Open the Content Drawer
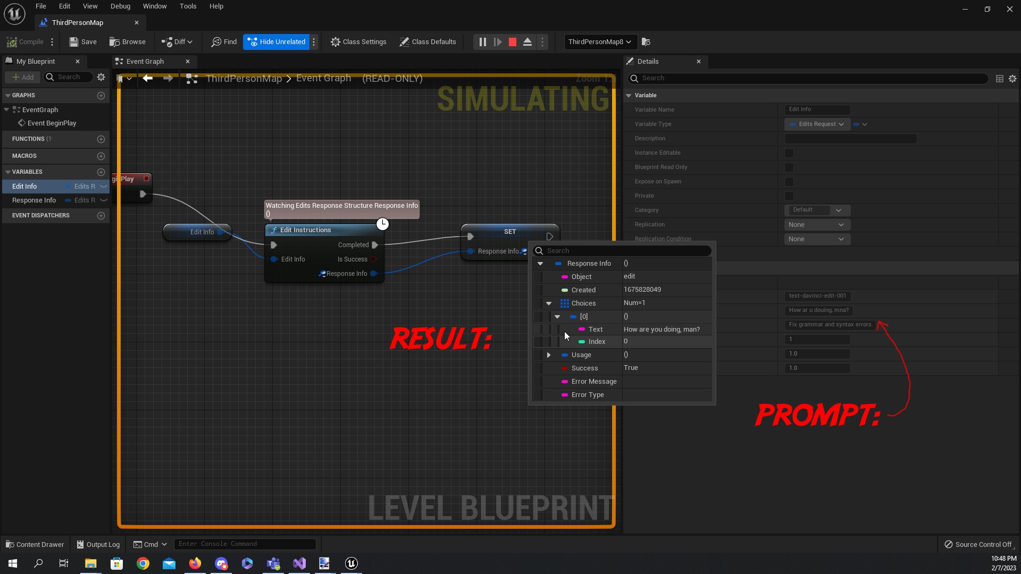1021x574 pixels. pos(35,544)
